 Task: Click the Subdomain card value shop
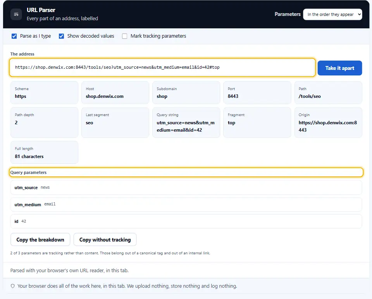(x=162, y=96)
